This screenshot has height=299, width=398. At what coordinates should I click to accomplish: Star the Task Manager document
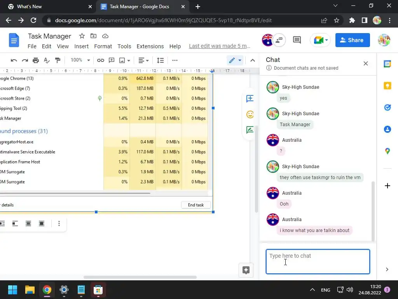[82, 36]
